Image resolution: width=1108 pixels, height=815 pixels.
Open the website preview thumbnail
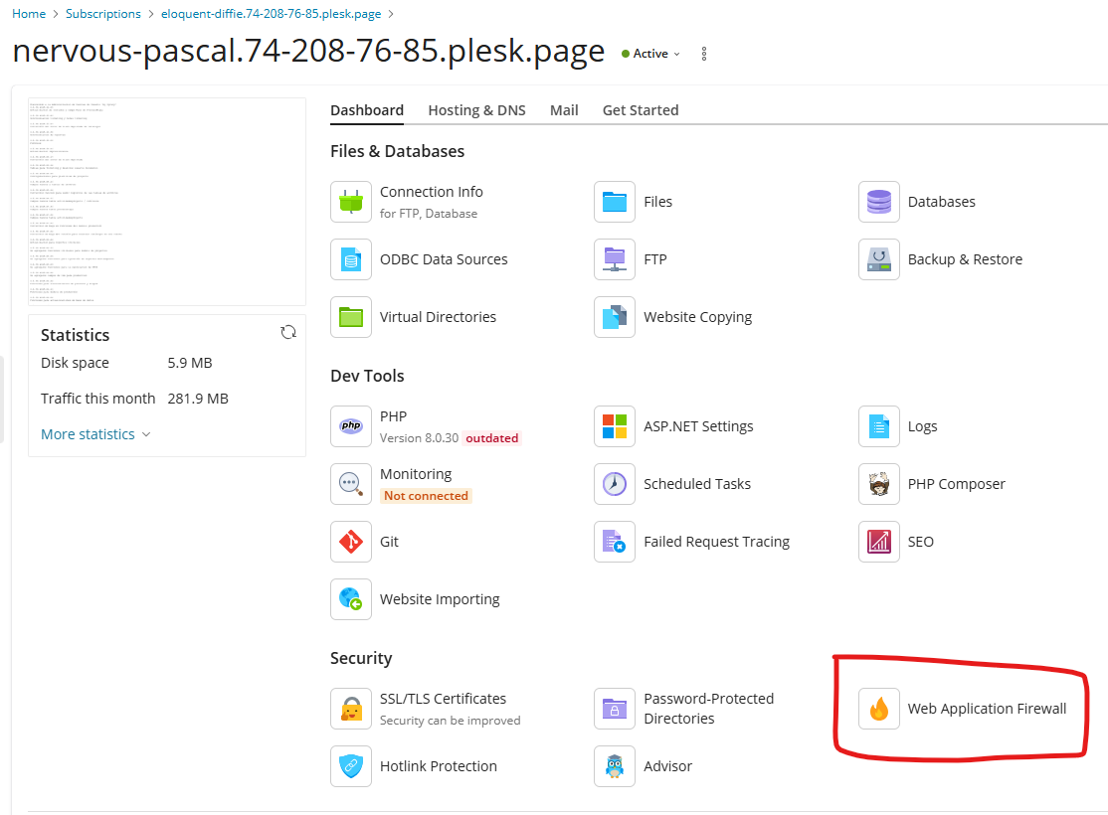click(x=167, y=202)
